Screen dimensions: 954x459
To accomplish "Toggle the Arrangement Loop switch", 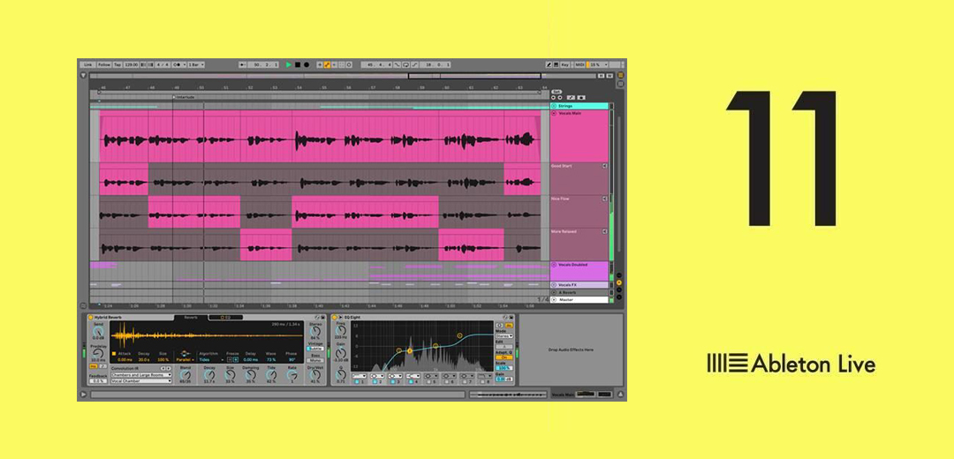I will [x=405, y=64].
